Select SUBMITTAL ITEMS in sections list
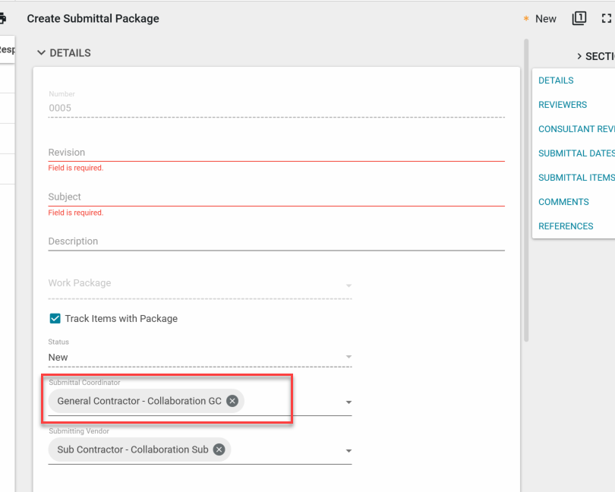This screenshot has width=615, height=492. click(x=576, y=178)
